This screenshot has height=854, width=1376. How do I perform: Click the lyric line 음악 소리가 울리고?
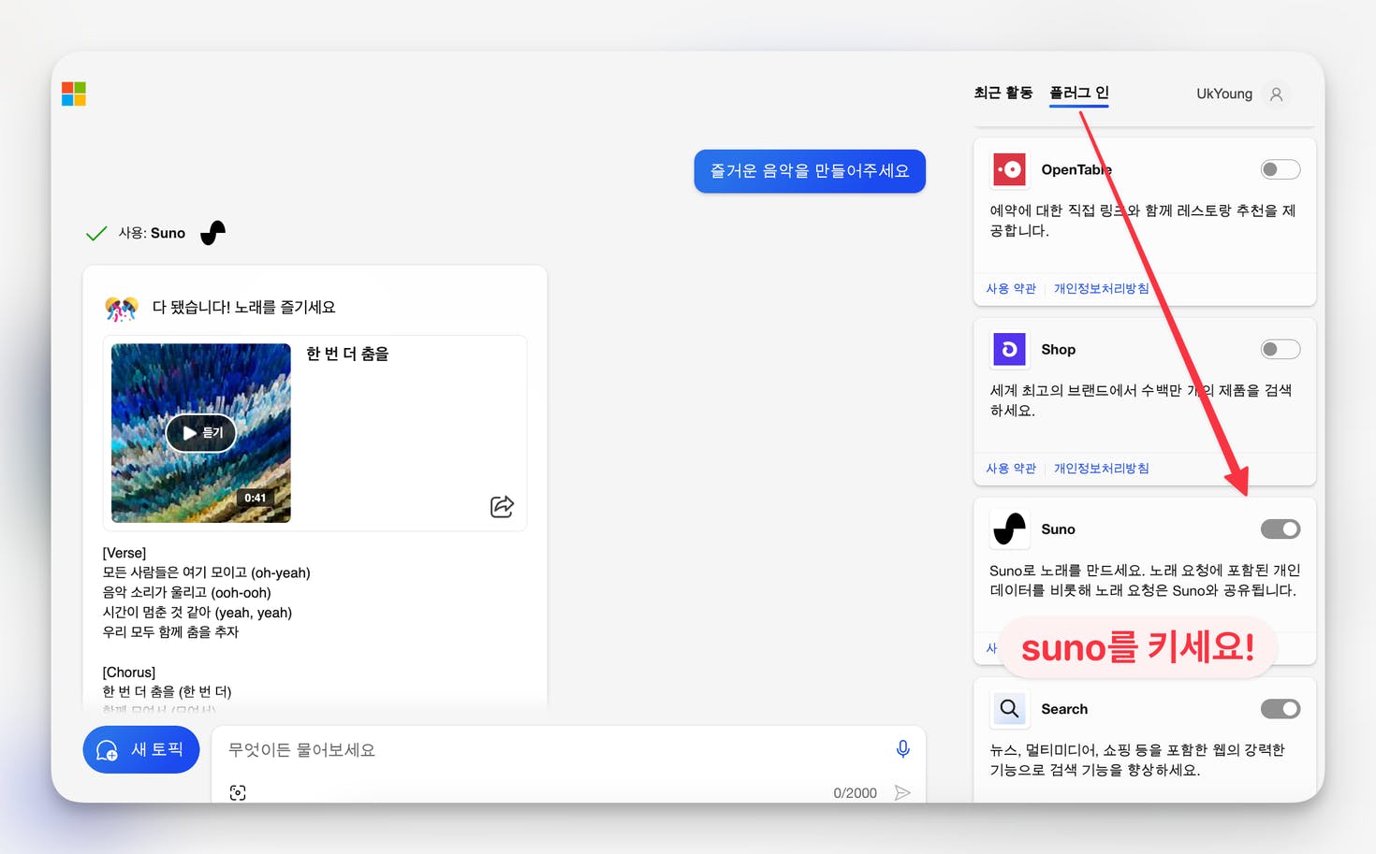click(186, 592)
